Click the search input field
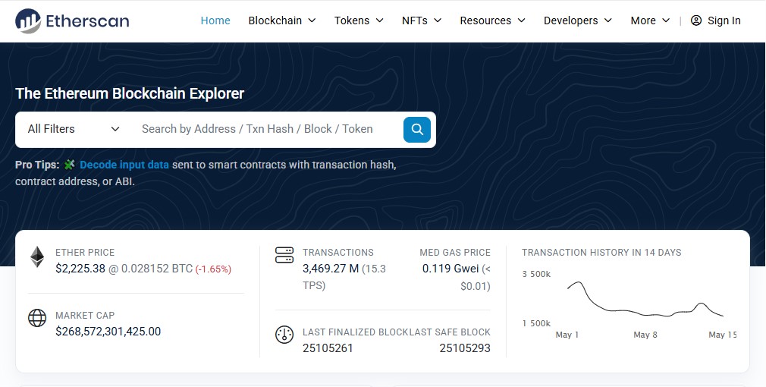The height and width of the screenshot is (387, 766). (x=266, y=130)
